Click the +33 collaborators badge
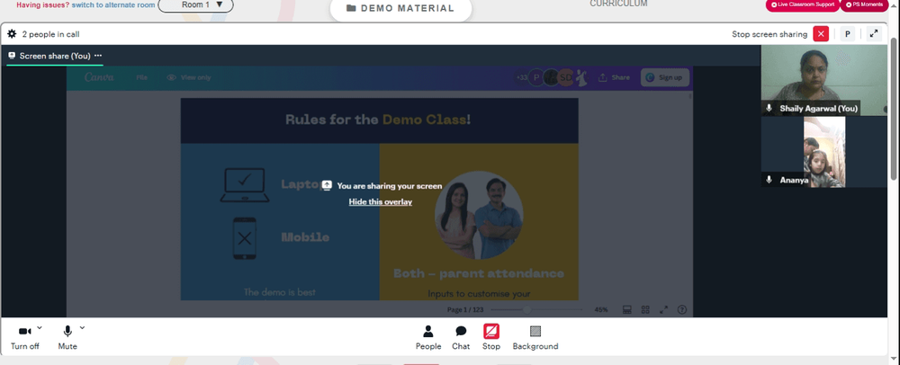The image size is (900, 365). pos(522,77)
